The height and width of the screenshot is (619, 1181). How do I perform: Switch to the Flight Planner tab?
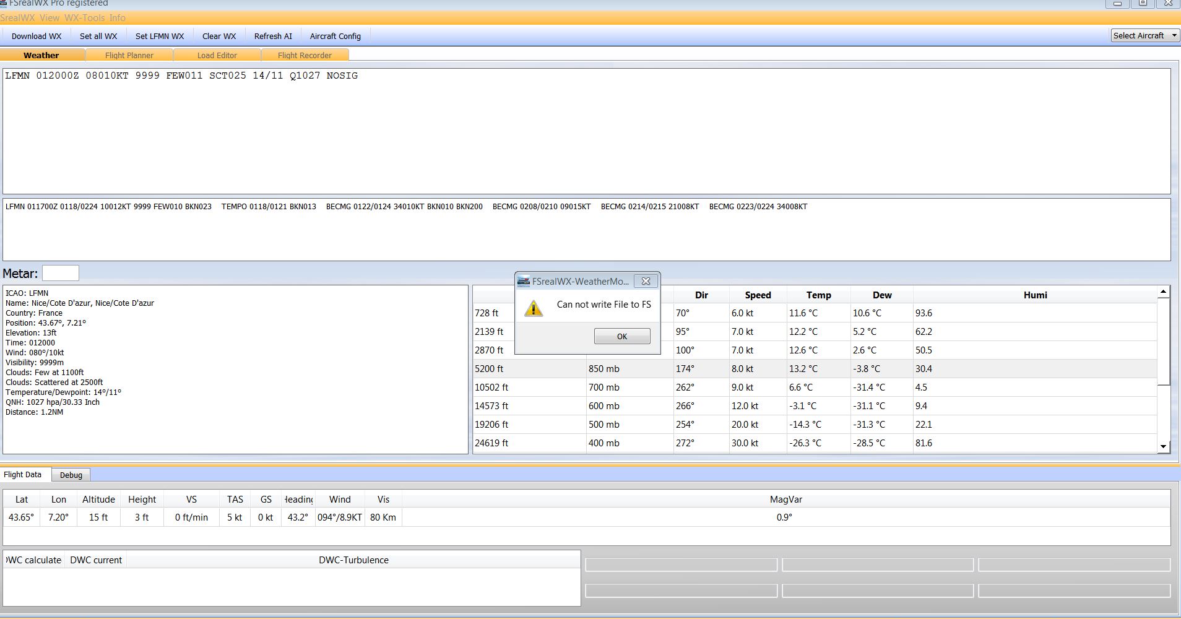pos(129,55)
